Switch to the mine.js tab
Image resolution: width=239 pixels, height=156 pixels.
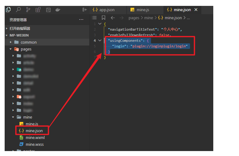pyautogui.click(x=145, y=10)
